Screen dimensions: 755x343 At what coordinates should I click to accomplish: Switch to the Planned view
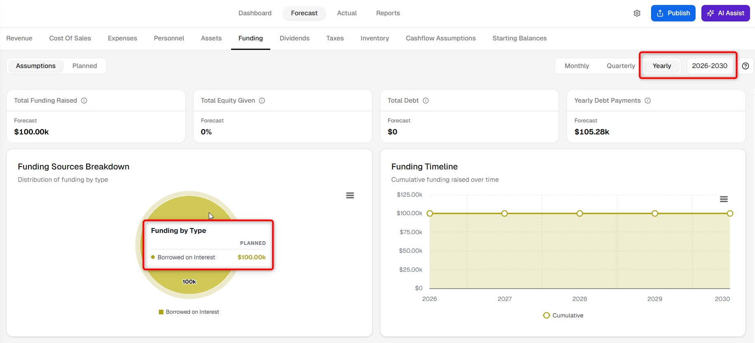85,66
